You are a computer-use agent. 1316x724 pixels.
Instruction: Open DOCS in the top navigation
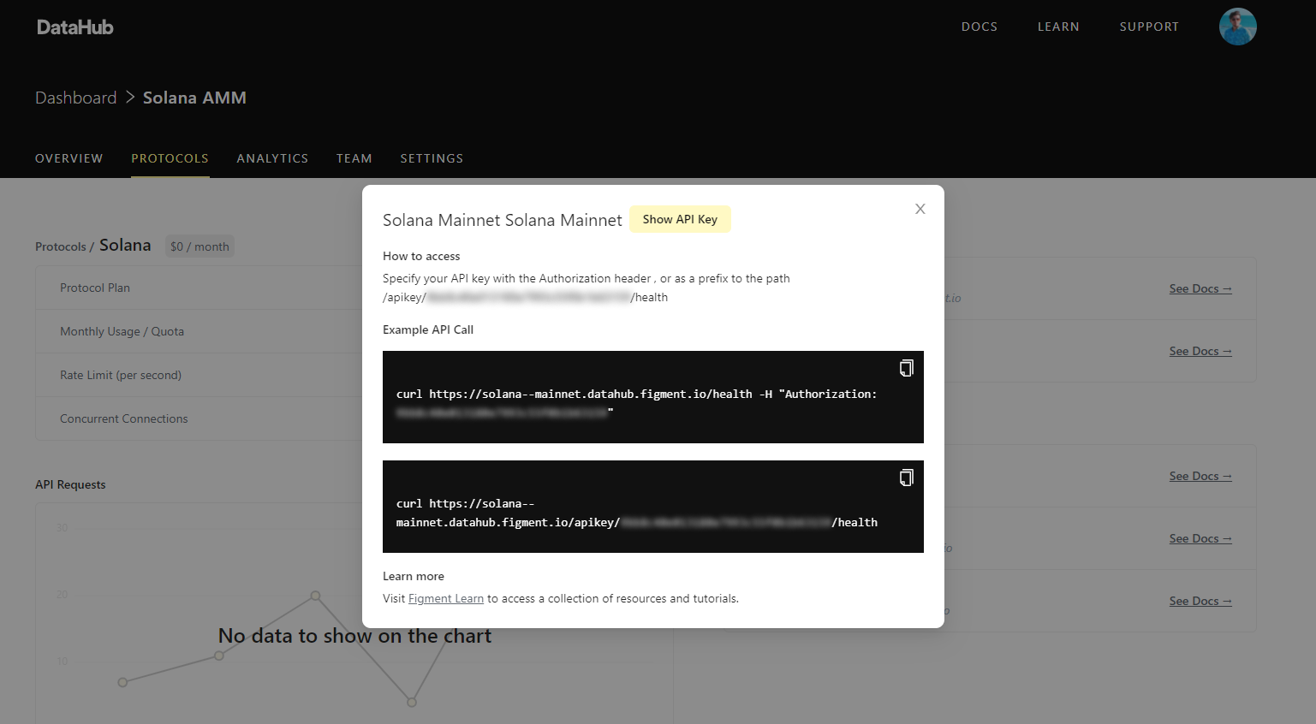pos(980,27)
